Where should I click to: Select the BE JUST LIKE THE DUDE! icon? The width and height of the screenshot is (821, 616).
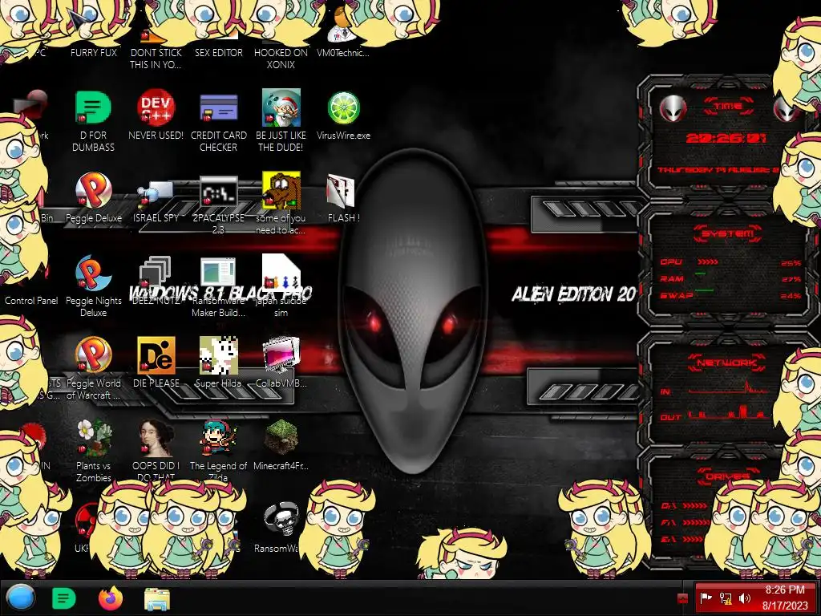click(x=281, y=108)
